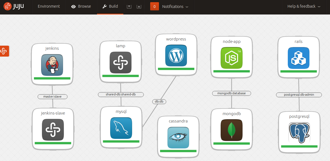Click the green status bar under cassandra
Viewport: 330px width, 161px height.
pyautogui.click(x=178, y=151)
